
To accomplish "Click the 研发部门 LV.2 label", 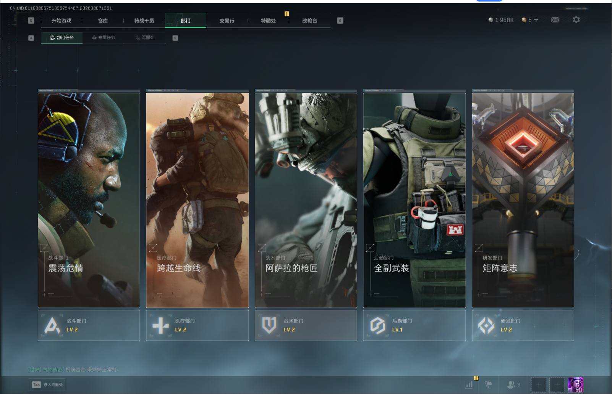I will [506, 330].
